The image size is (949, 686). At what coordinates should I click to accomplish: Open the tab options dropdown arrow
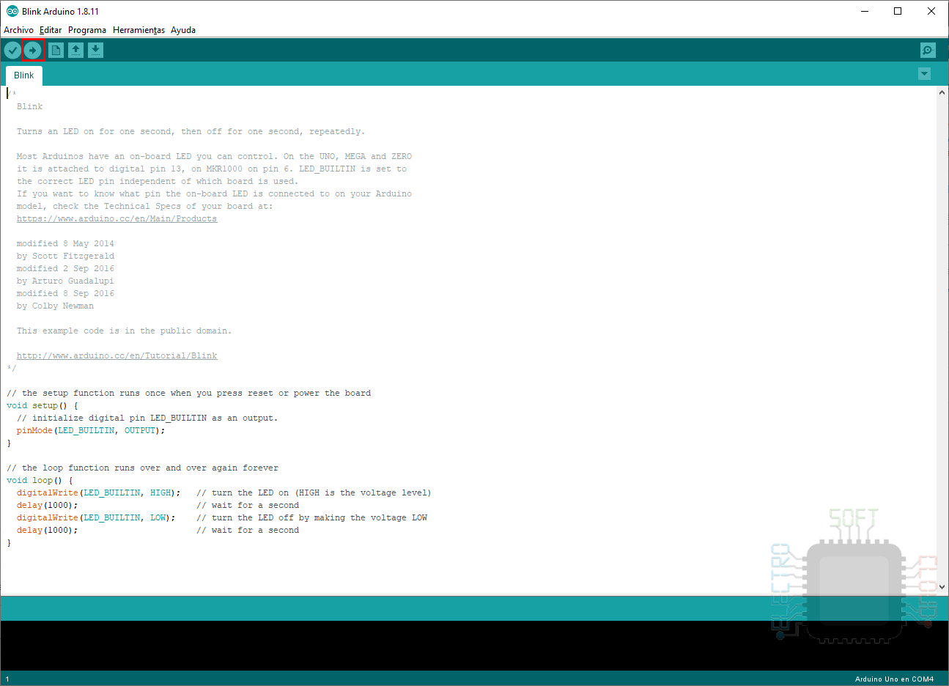click(924, 74)
